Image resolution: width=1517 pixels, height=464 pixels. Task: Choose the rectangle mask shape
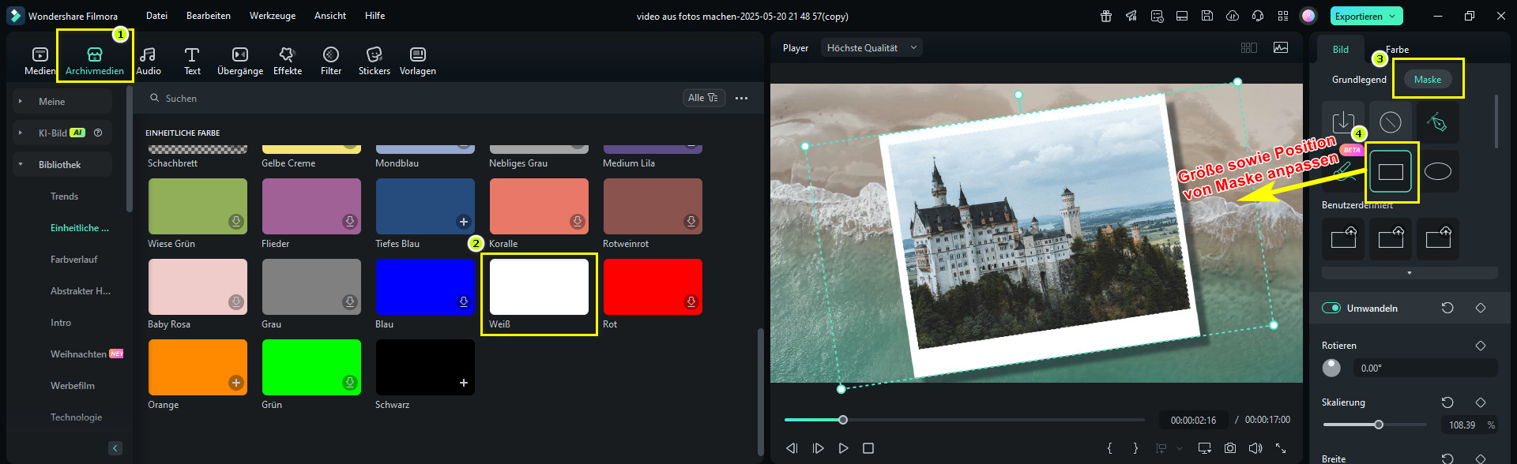(1391, 171)
